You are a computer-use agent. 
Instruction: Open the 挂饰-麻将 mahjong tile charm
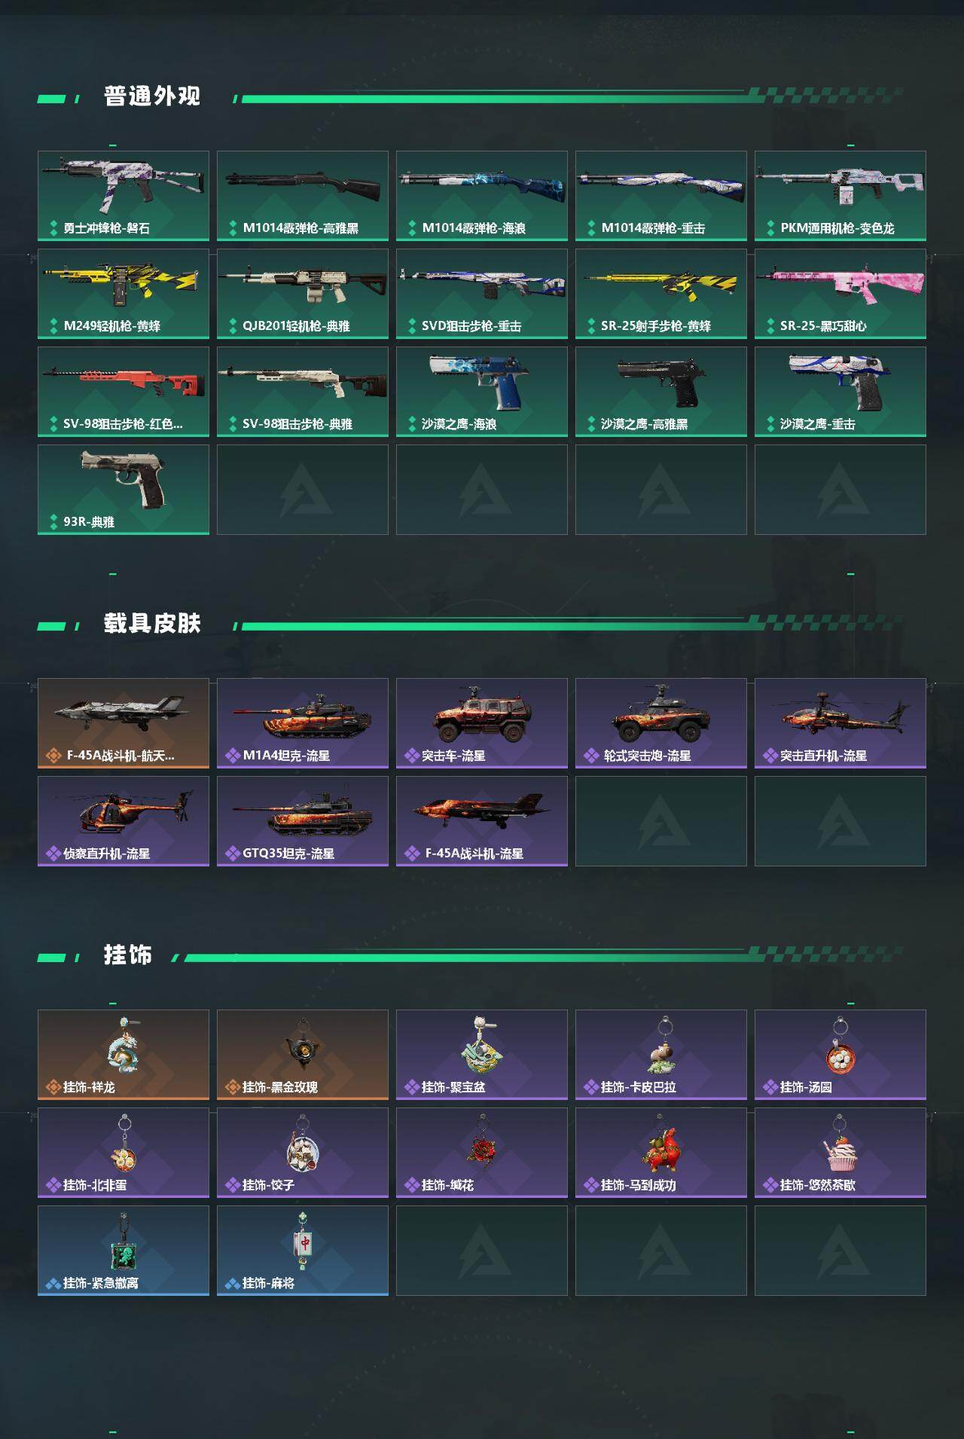pos(303,1251)
